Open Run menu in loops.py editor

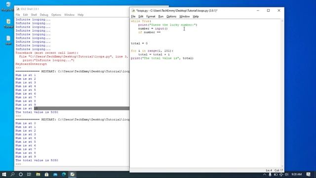160,16
